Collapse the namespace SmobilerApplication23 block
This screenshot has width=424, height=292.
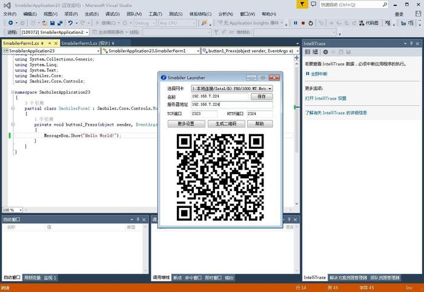tap(13, 92)
